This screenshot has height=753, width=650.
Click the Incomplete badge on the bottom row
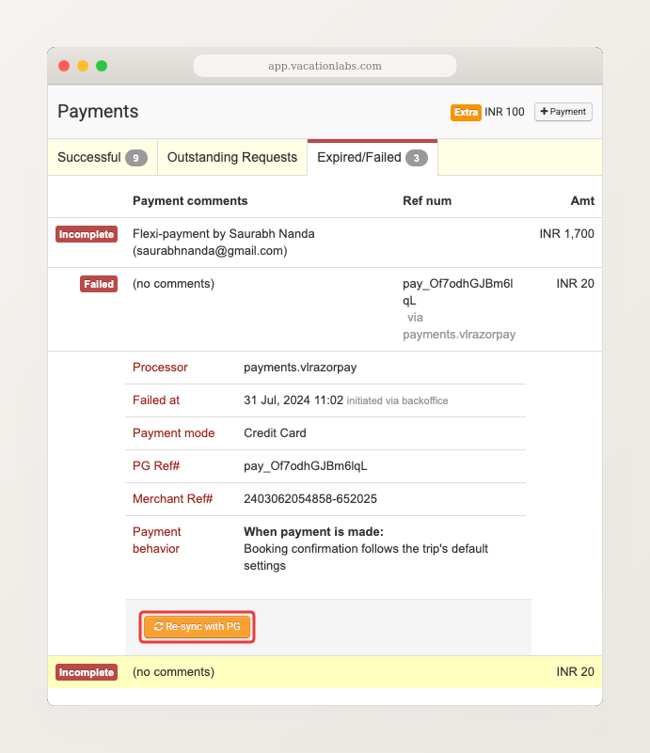click(86, 672)
